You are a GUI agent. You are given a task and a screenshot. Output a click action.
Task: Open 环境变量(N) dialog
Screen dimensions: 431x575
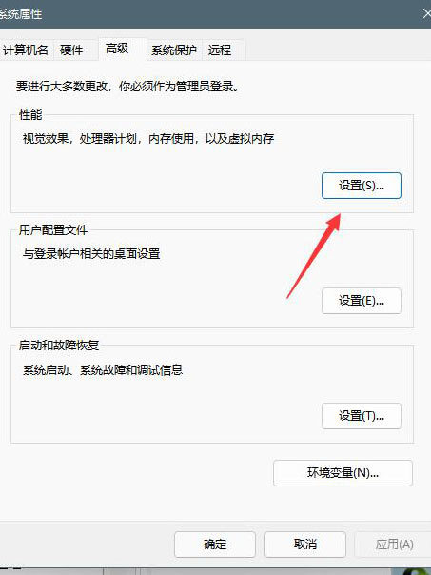(x=343, y=473)
